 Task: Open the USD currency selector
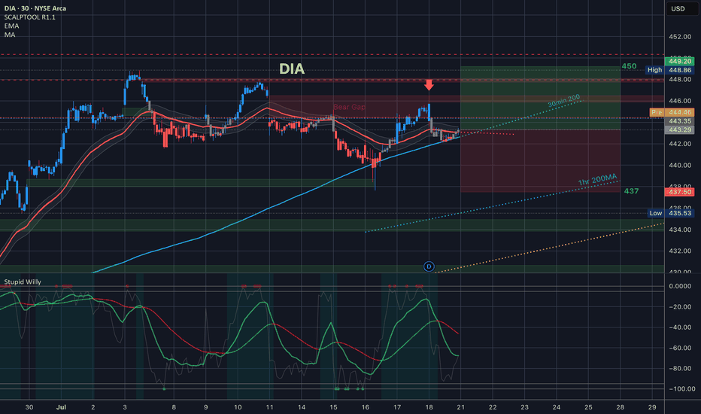click(681, 9)
